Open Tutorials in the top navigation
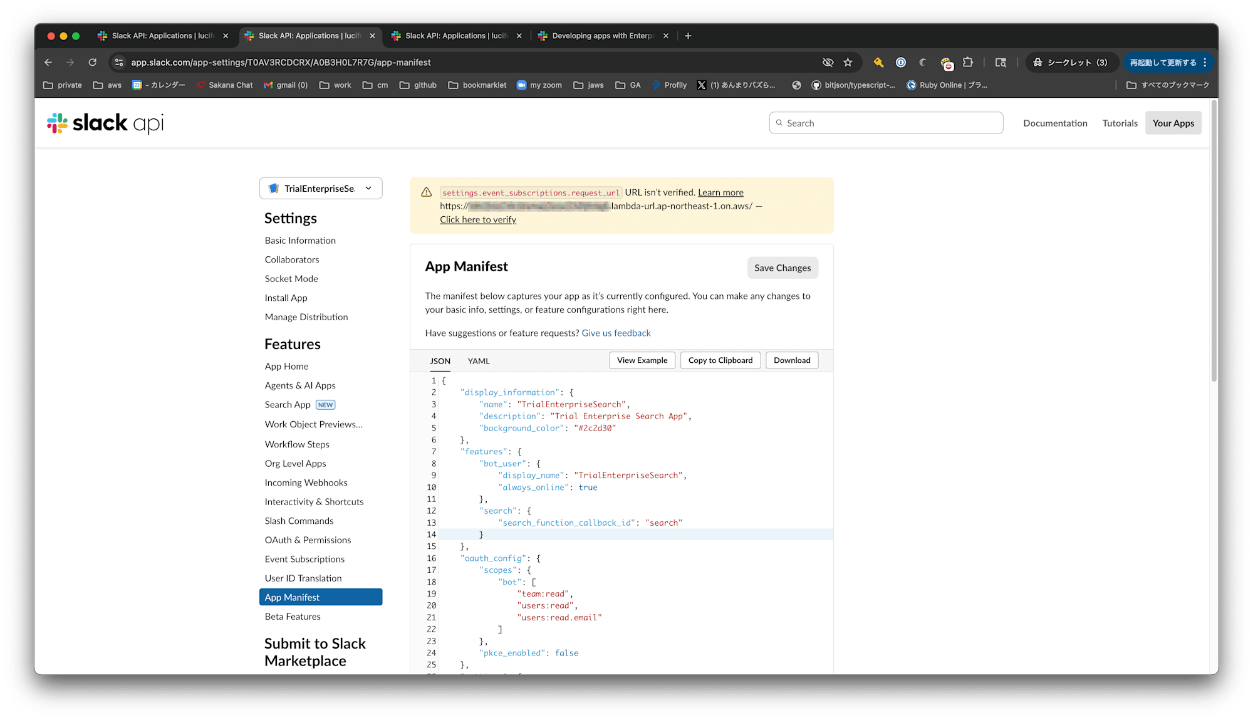1253x720 pixels. click(1120, 123)
